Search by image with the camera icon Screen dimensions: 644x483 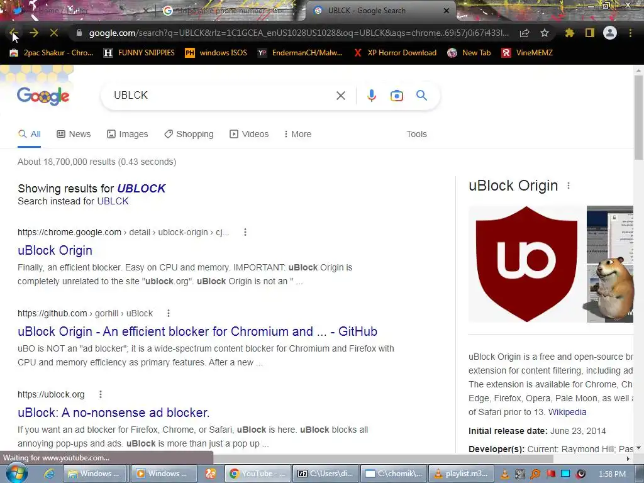pyautogui.click(x=397, y=96)
